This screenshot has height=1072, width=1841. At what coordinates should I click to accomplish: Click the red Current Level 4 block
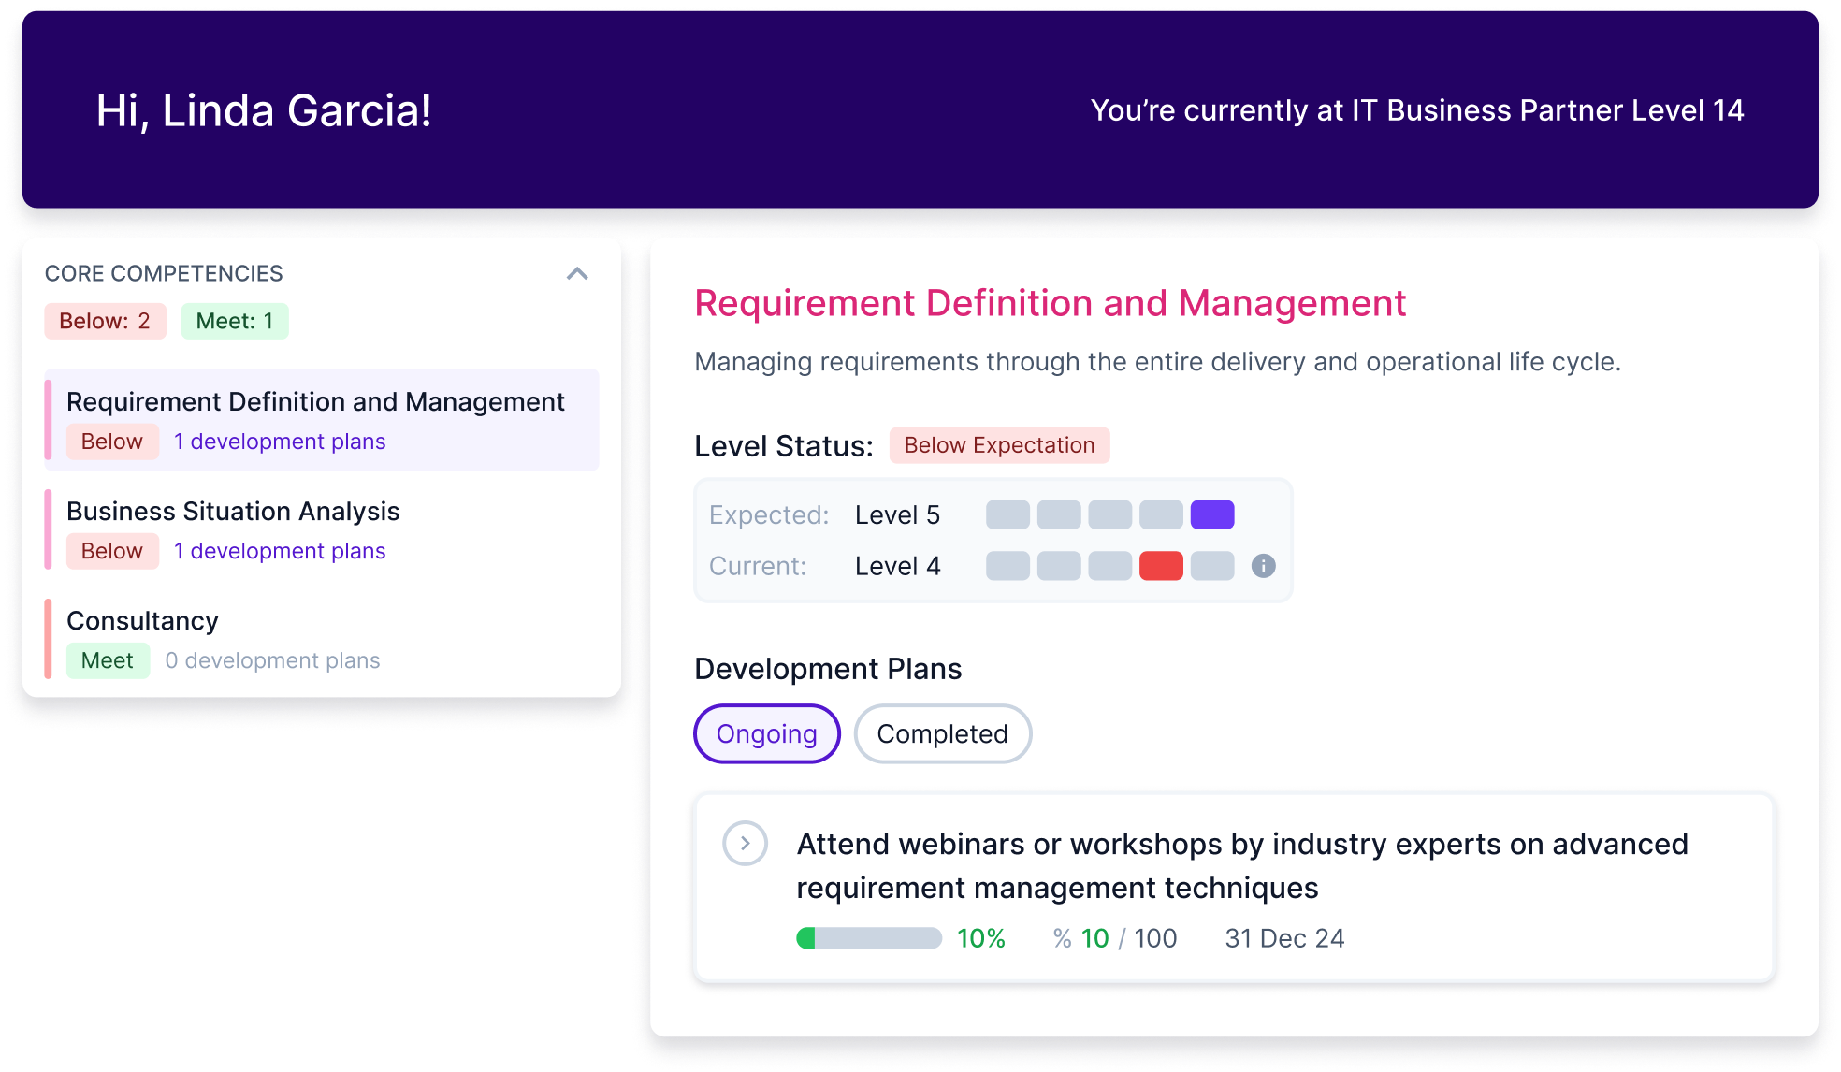coord(1161,566)
